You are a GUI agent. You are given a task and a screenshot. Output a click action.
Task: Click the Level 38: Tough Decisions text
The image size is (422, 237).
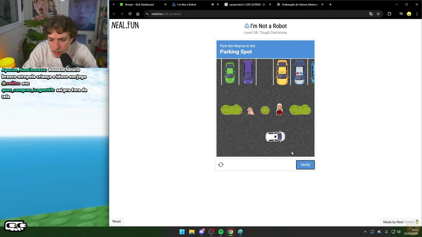(265, 33)
